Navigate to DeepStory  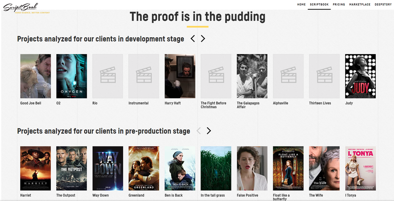[383, 4]
